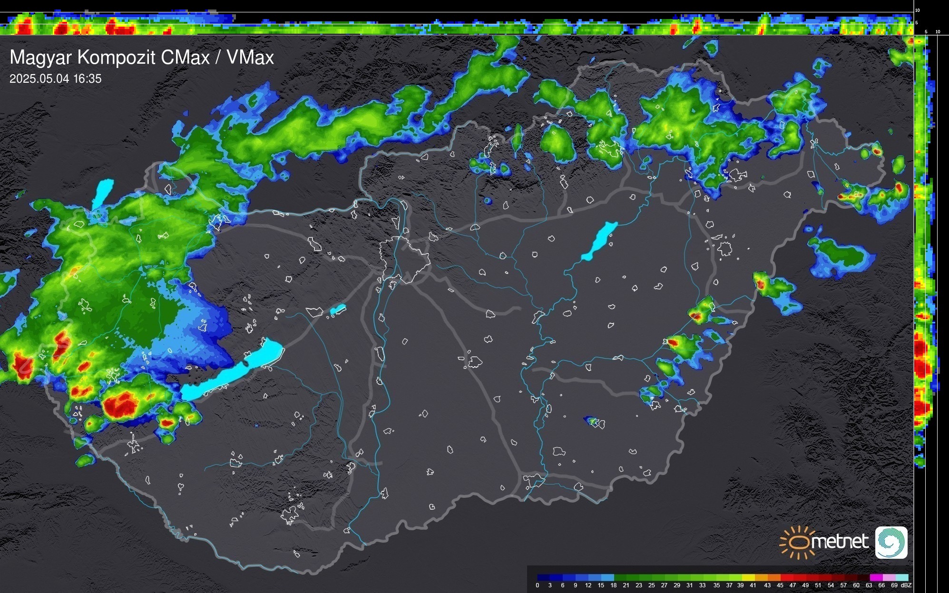Click the dBZ unit label
Screen dimensions: 949x593
(906, 585)
